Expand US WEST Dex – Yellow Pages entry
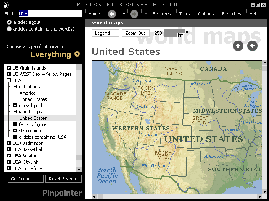 (x=8, y=74)
